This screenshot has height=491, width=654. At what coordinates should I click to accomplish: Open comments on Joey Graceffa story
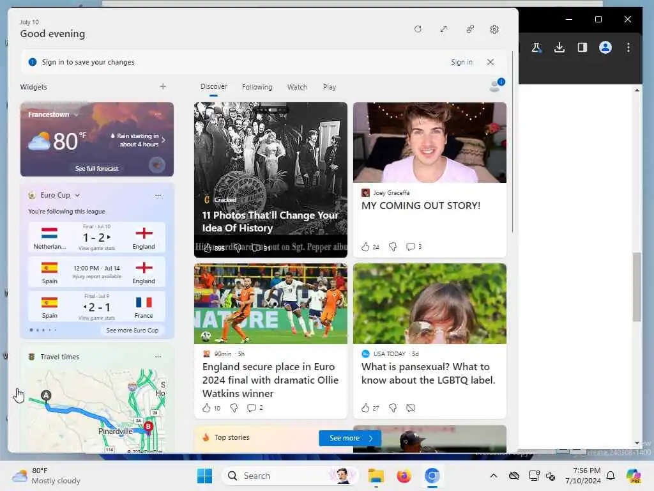(x=411, y=247)
